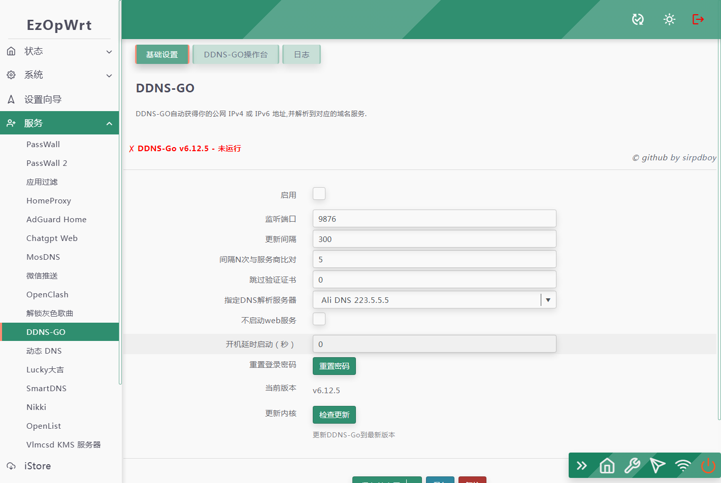Click the iStore cloud download icon
Viewport: 721px width, 483px height.
click(11, 466)
